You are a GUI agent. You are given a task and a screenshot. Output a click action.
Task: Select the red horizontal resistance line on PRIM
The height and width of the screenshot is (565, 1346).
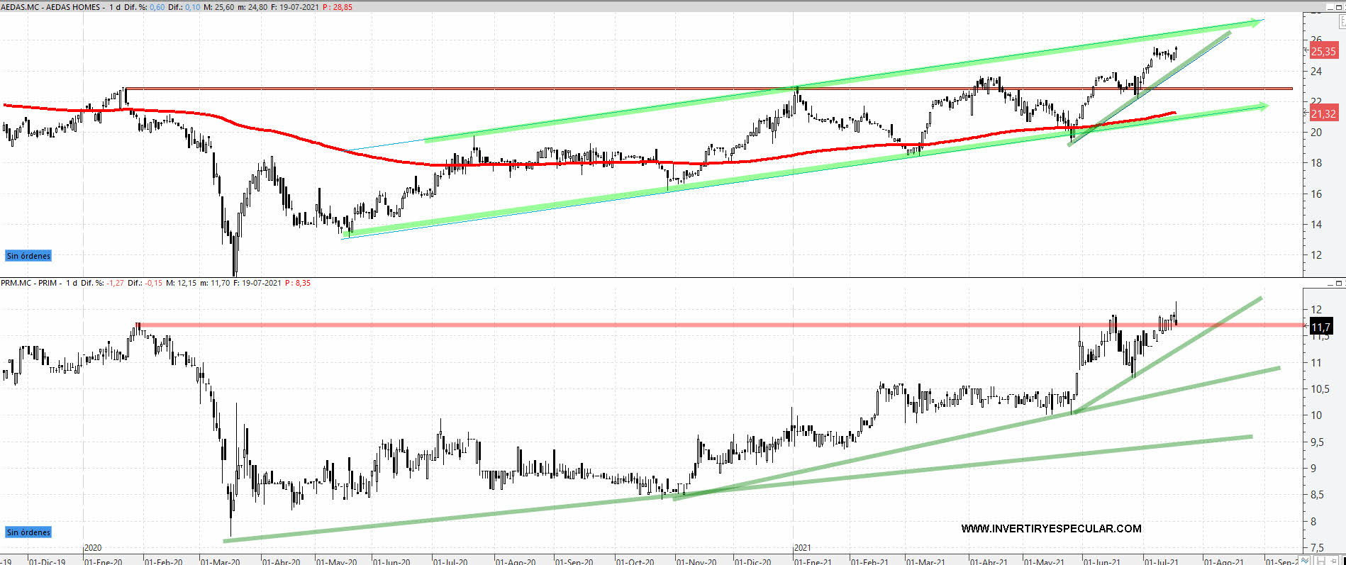(x=567, y=325)
